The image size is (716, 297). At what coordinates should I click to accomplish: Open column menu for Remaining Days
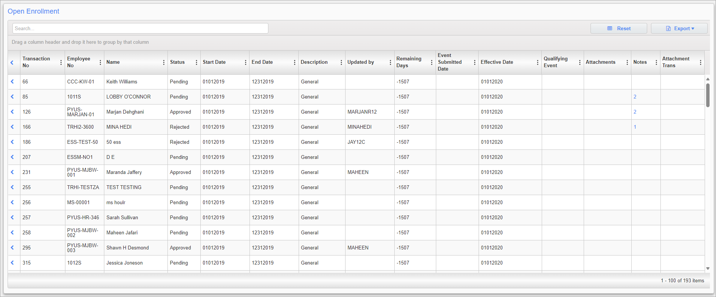pos(432,62)
